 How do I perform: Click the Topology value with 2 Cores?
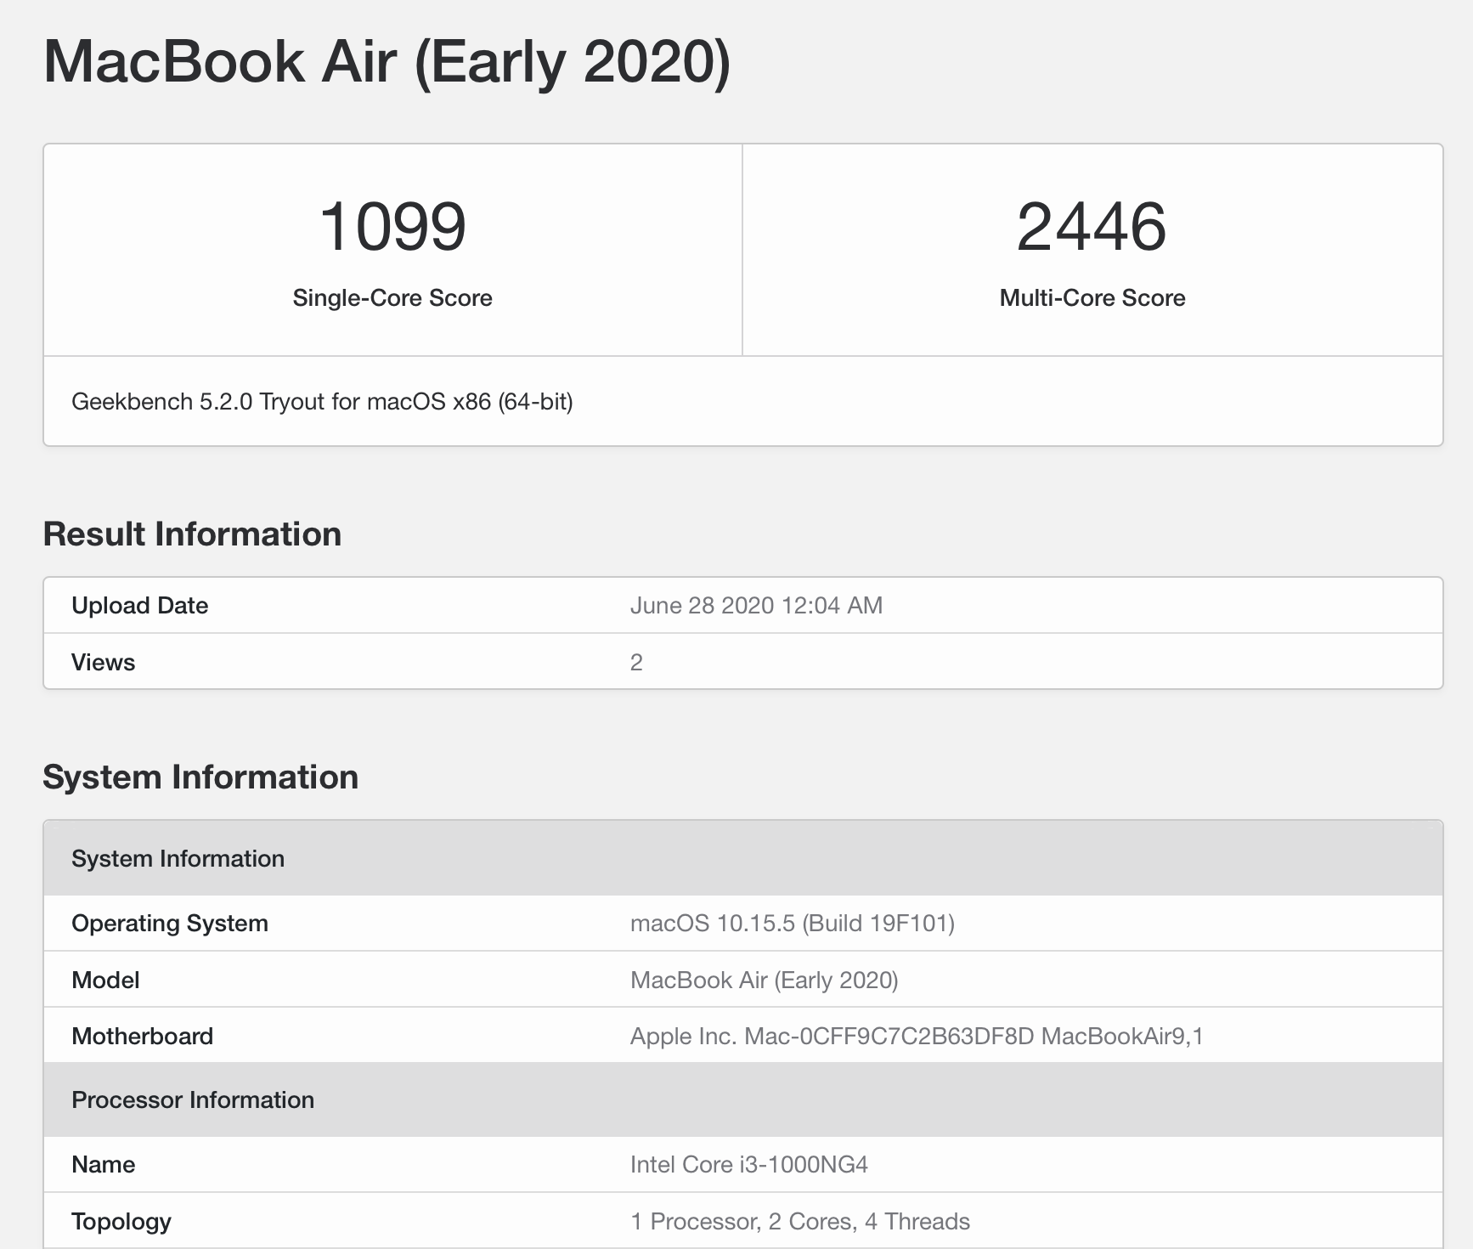click(x=799, y=1222)
